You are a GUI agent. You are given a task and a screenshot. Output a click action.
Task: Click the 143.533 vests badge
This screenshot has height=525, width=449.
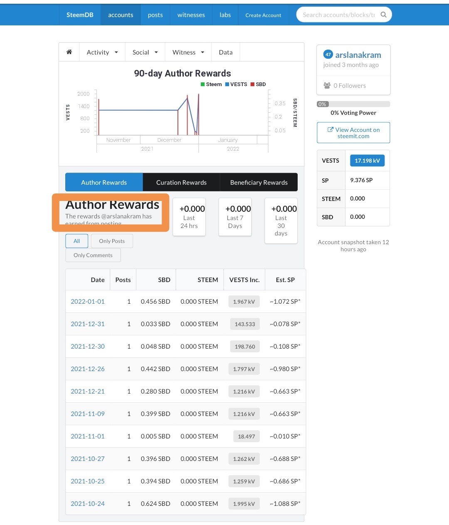tap(245, 324)
